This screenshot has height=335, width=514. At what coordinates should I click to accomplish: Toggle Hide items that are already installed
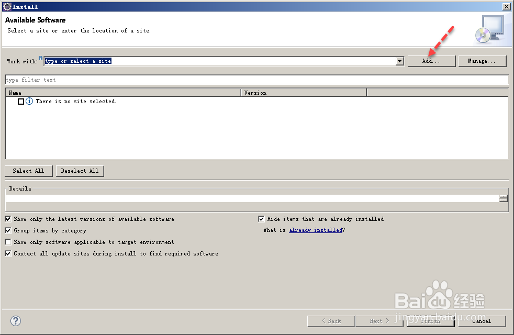261,219
